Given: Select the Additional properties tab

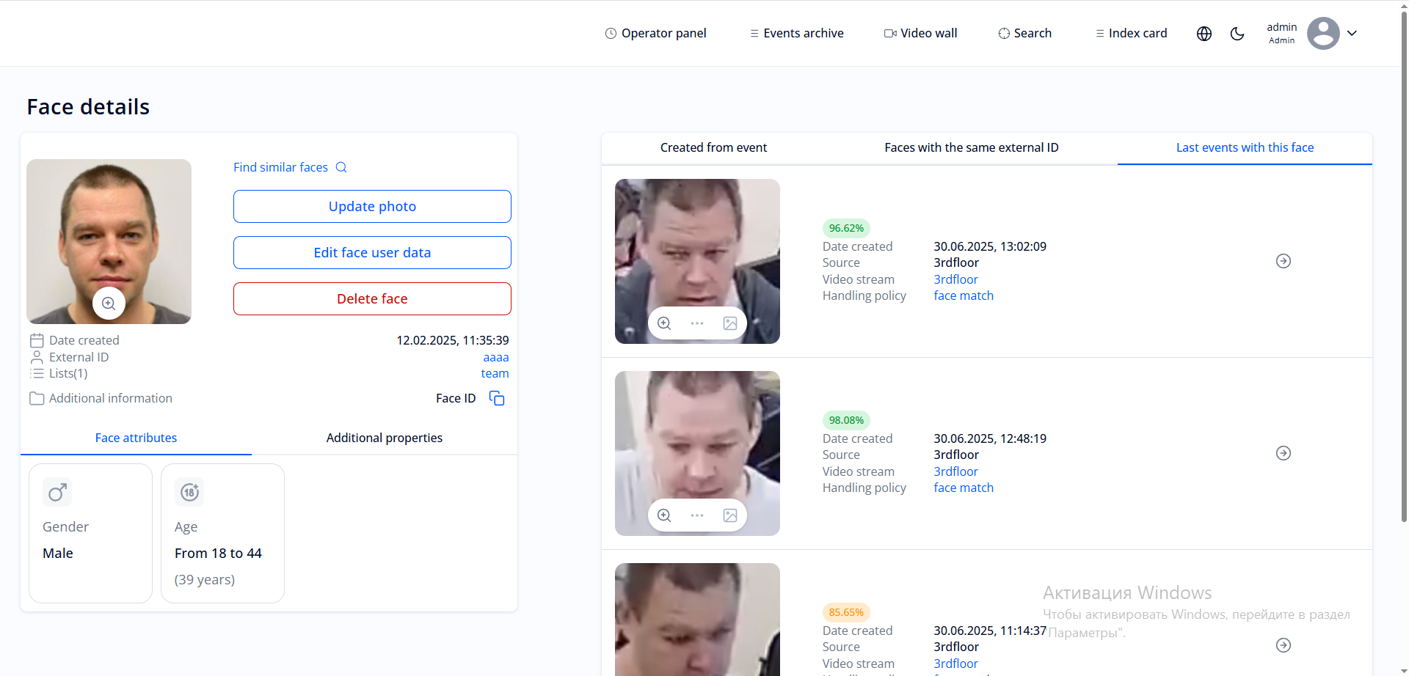Looking at the screenshot, I should pos(384,438).
